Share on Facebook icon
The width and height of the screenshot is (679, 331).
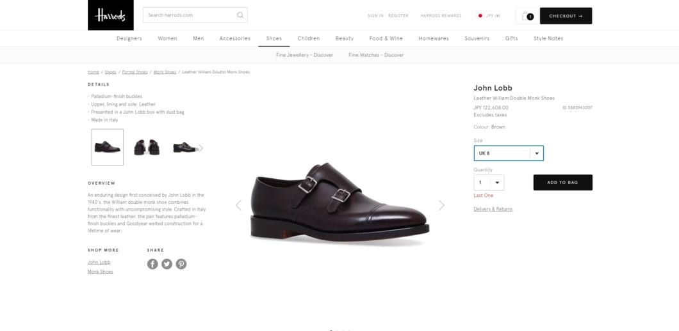pyautogui.click(x=152, y=264)
